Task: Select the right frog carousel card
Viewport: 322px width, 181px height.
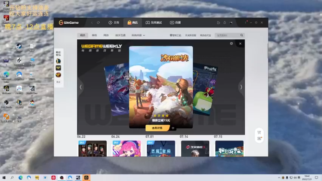Action: pyautogui.click(x=205, y=89)
